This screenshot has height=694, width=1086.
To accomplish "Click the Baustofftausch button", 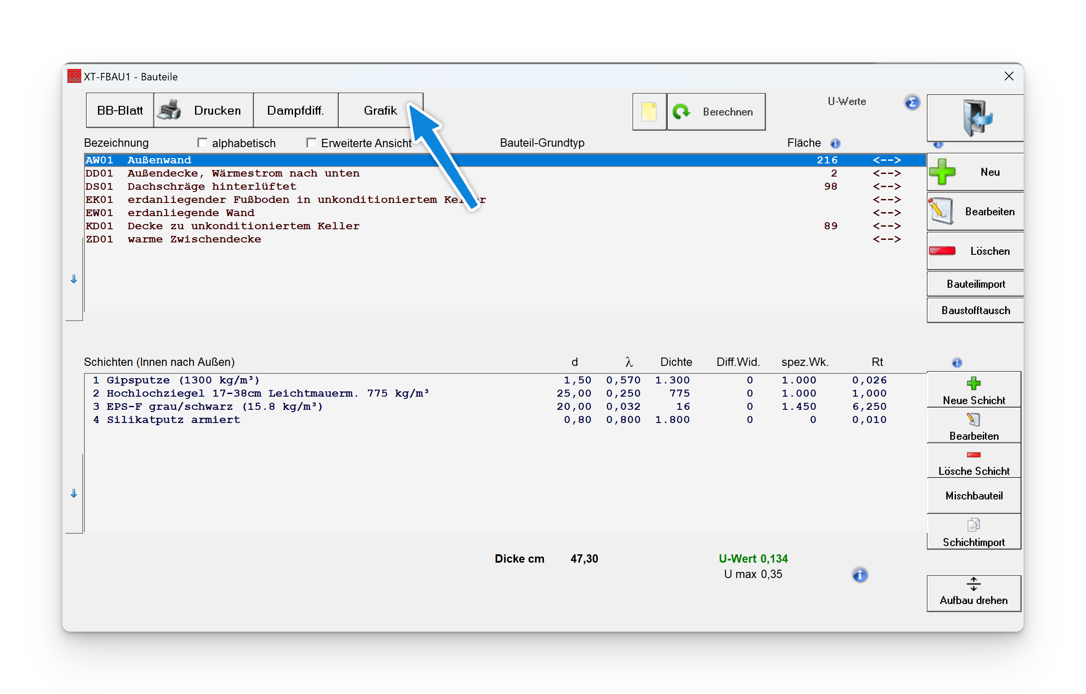I will (975, 310).
